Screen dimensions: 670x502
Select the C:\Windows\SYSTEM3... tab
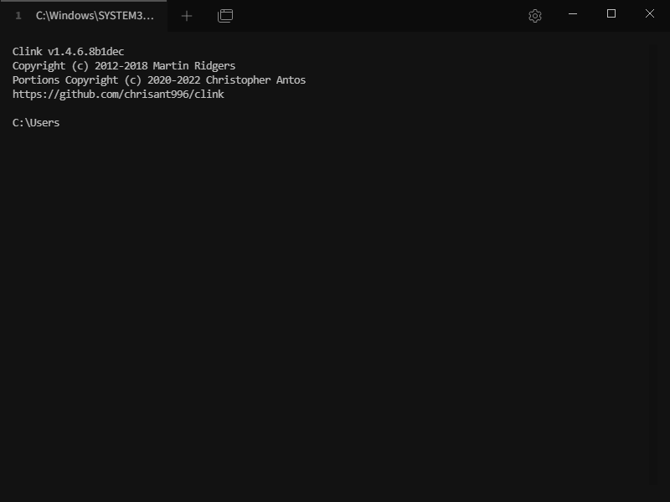click(x=84, y=16)
